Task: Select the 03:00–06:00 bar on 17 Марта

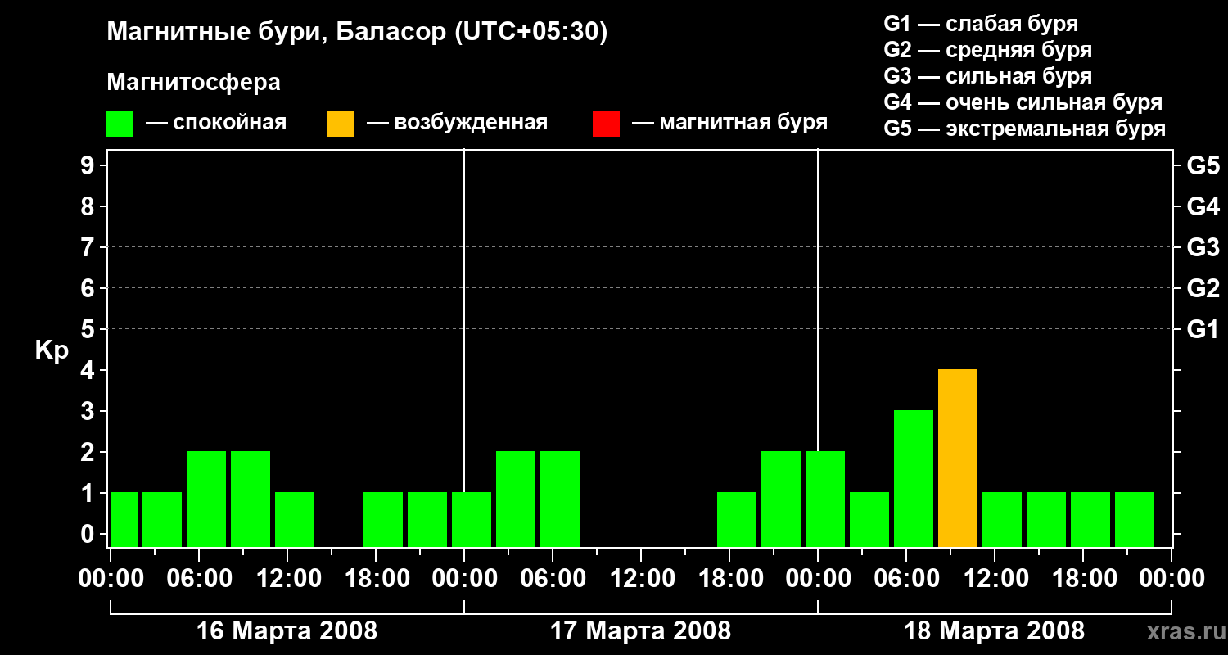Action: 516,499
